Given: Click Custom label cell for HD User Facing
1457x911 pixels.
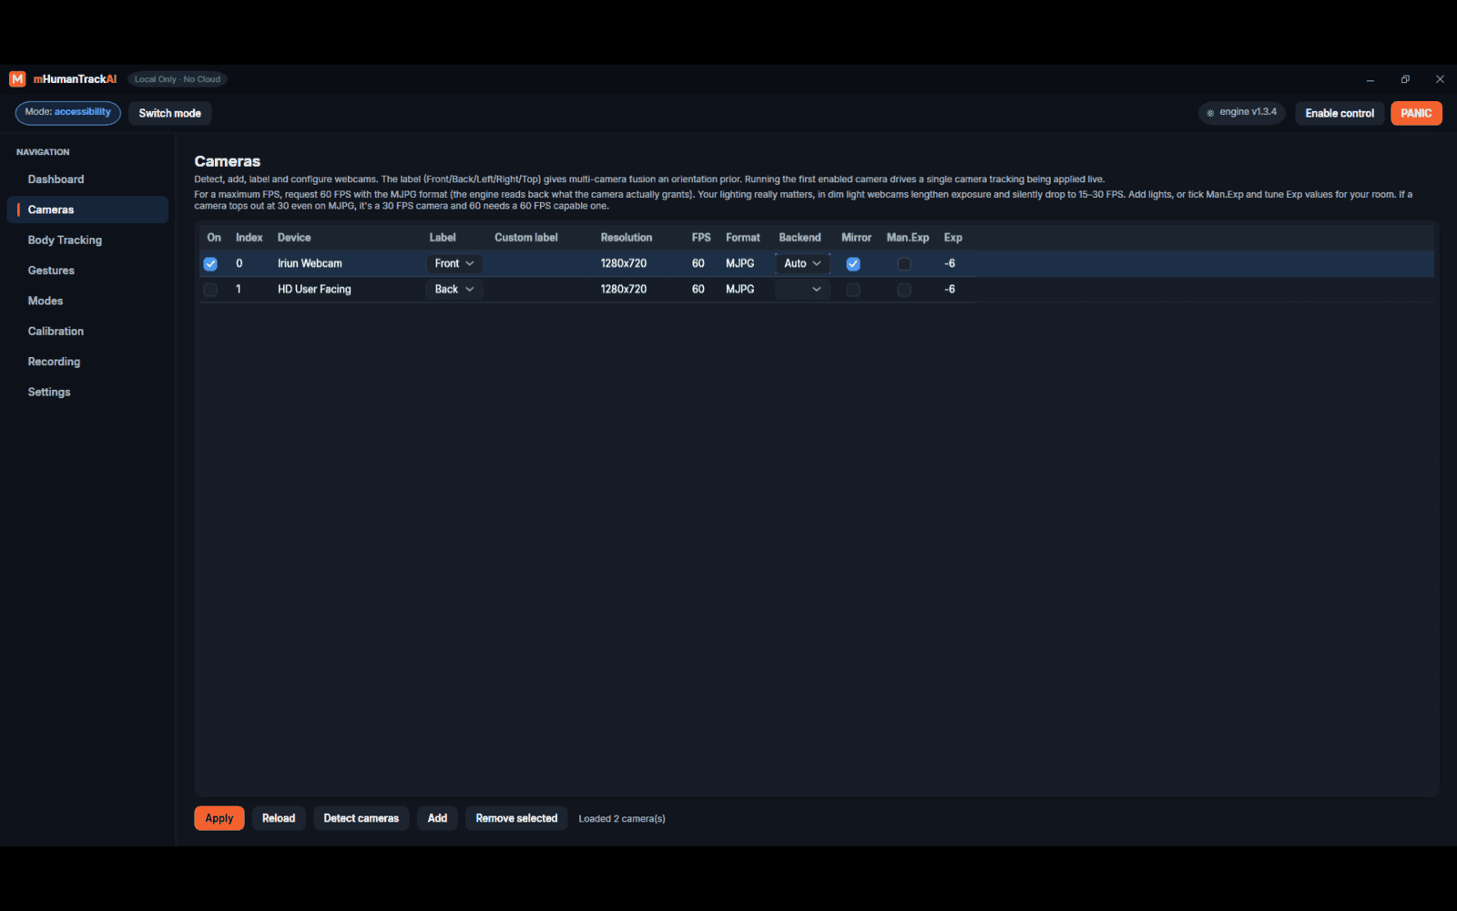Looking at the screenshot, I should point(540,289).
